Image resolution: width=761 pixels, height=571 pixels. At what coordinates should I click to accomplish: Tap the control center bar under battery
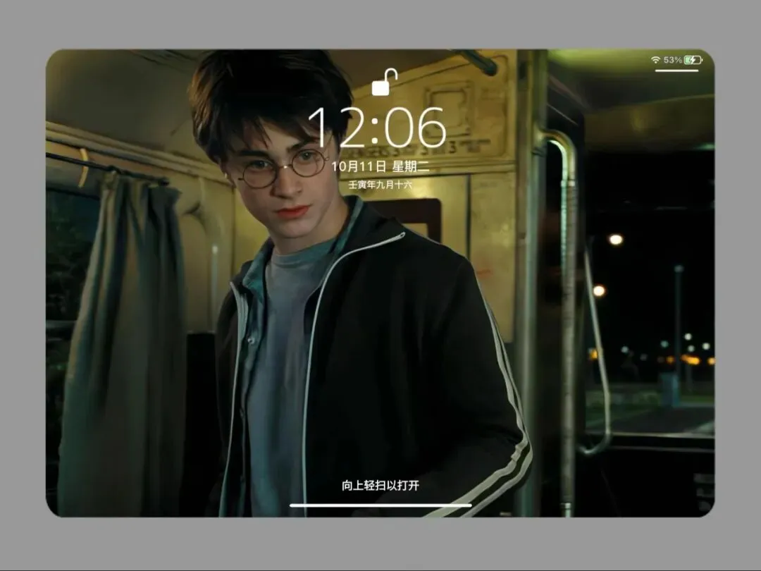676,70
